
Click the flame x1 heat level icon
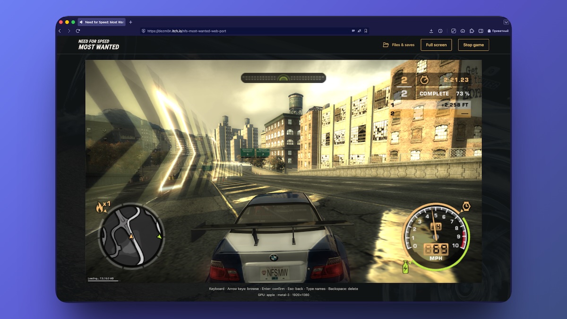(x=103, y=207)
